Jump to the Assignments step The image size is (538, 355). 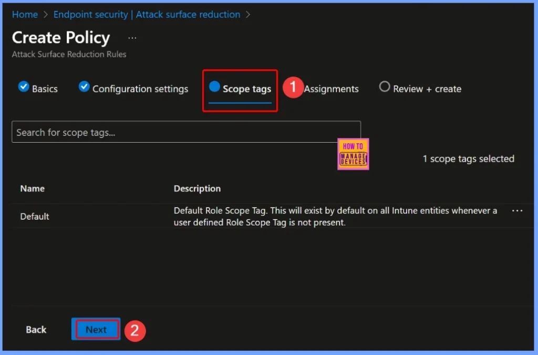pos(332,89)
